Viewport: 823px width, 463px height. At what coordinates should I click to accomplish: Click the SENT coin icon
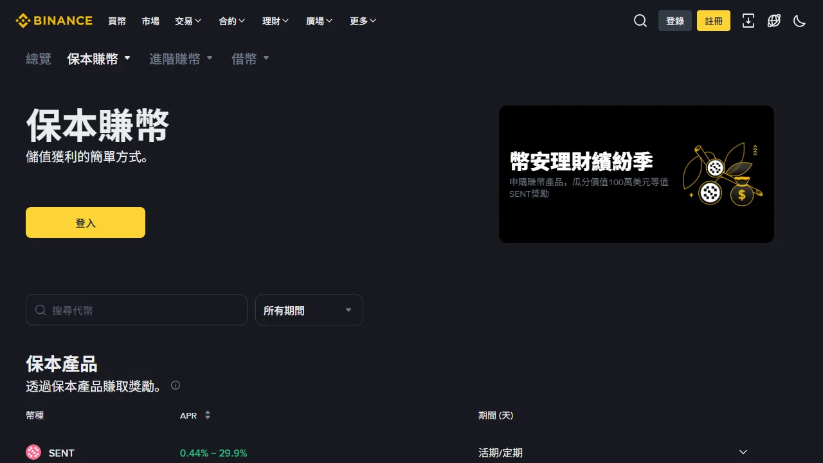click(x=33, y=453)
